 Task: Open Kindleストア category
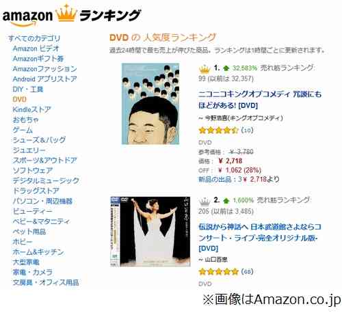point(31,109)
